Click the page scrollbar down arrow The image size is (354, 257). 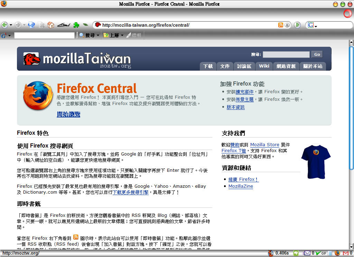pos(351,247)
